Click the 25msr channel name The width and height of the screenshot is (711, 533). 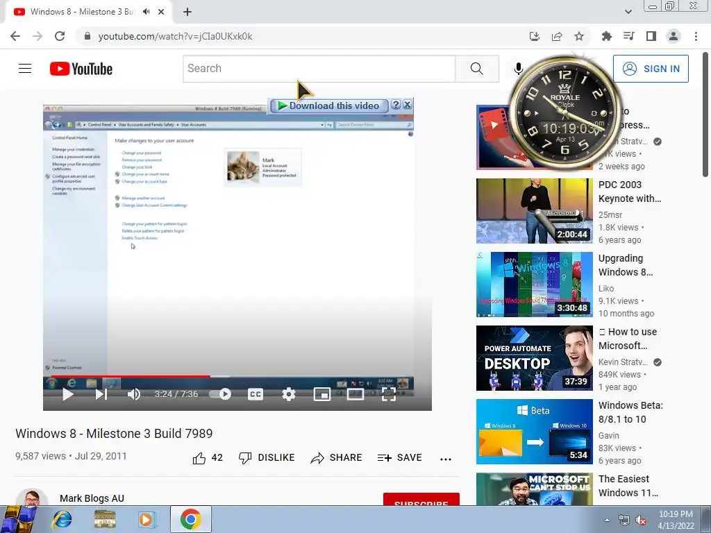[x=610, y=215]
